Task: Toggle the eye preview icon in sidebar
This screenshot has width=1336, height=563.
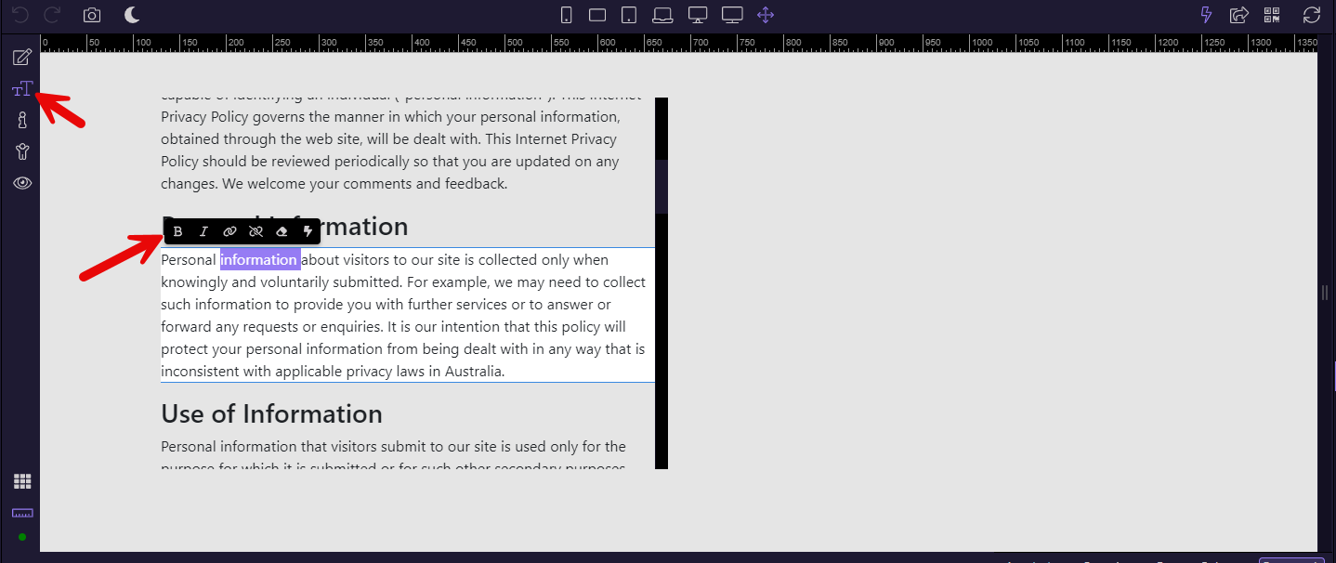Action: (22, 183)
